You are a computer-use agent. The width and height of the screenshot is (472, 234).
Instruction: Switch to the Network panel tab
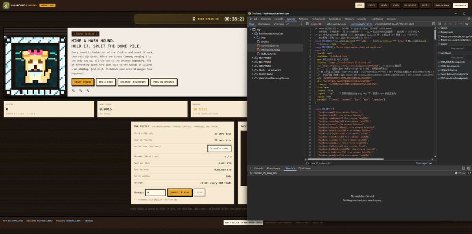tap(303, 19)
